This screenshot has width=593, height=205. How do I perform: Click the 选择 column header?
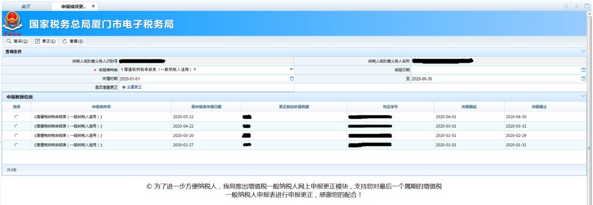pos(16,107)
